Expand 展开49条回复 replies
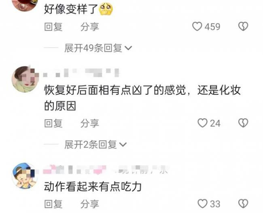Screen dimensions: 263x213 click(x=98, y=48)
